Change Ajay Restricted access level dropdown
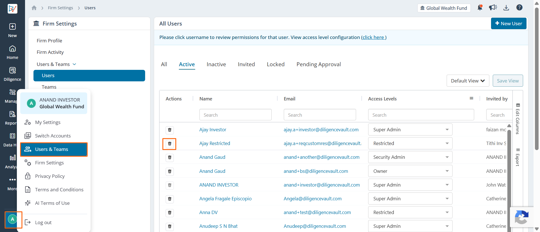Viewport: 540px width, 232px height. click(x=410, y=143)
